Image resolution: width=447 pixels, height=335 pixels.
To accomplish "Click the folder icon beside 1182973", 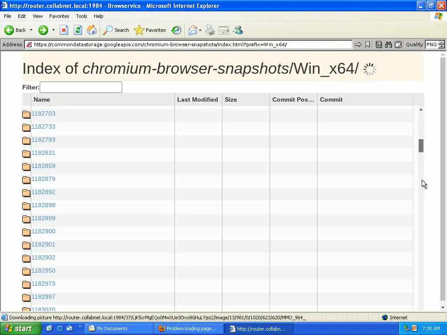I will pos(26,284).
